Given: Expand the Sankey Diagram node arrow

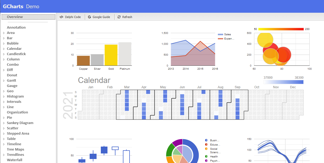Looking at the screenshot, I should point(4,123).
